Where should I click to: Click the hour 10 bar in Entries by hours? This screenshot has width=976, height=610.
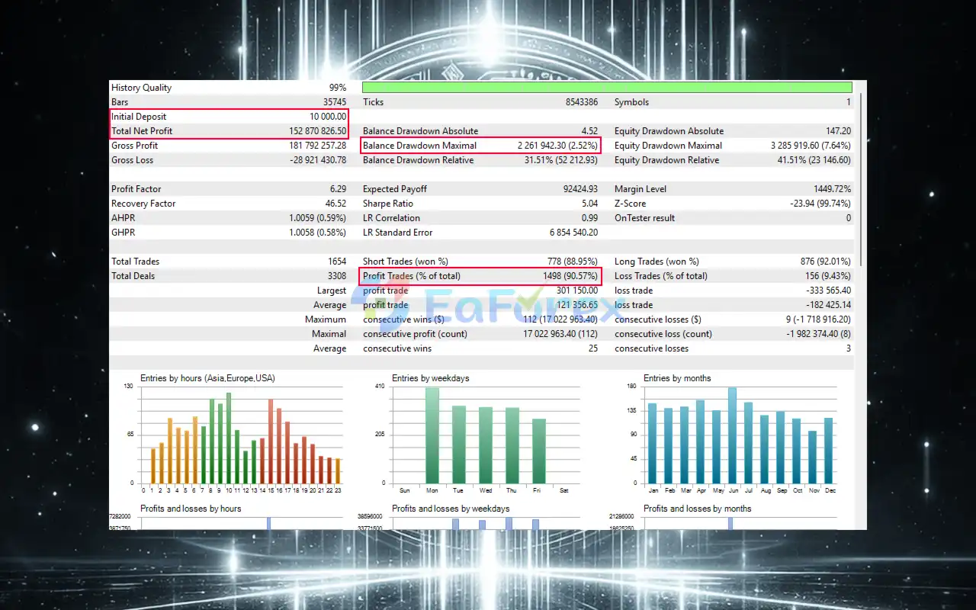tap(229, 438)
